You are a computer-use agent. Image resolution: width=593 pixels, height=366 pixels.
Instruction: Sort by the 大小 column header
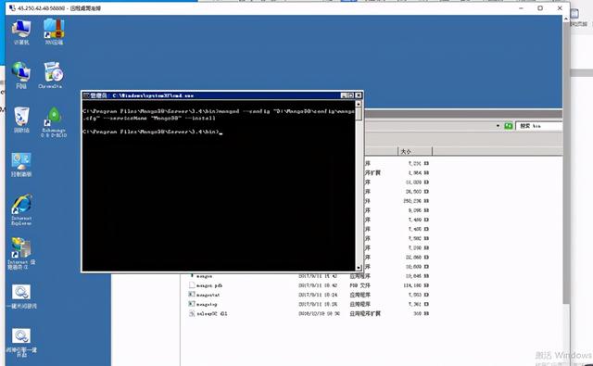coord(415,151)
